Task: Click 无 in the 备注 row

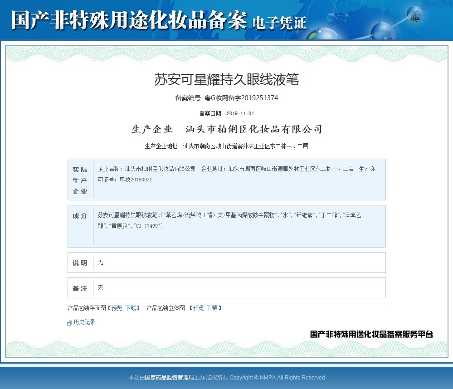Action: [x=100, y=287]
